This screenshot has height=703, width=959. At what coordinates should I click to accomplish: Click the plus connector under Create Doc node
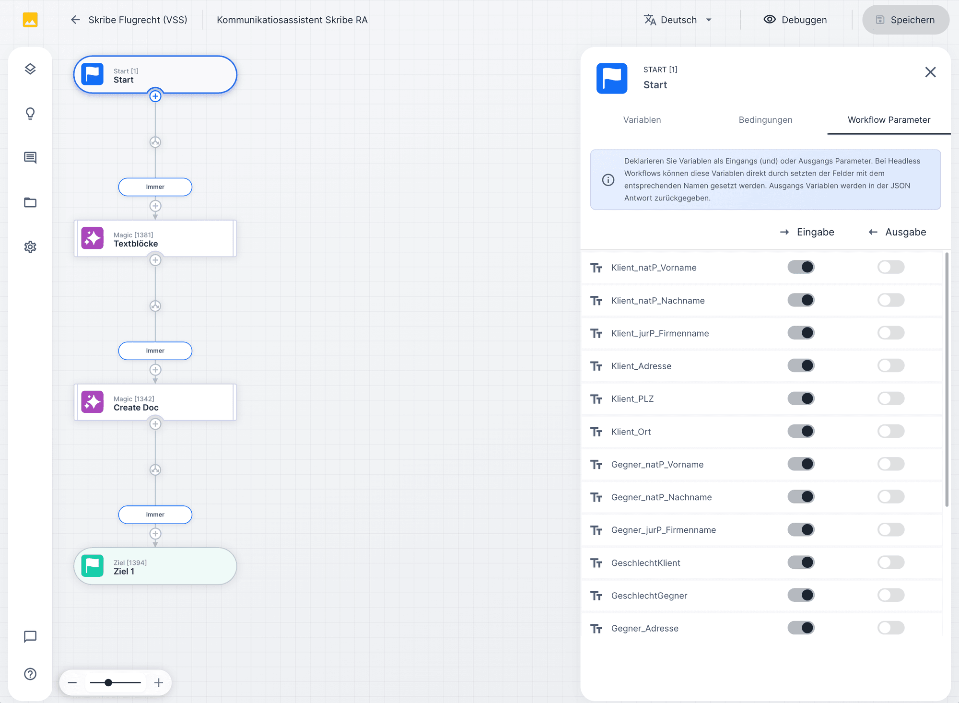pyautogui.click(x=155, y=424)
